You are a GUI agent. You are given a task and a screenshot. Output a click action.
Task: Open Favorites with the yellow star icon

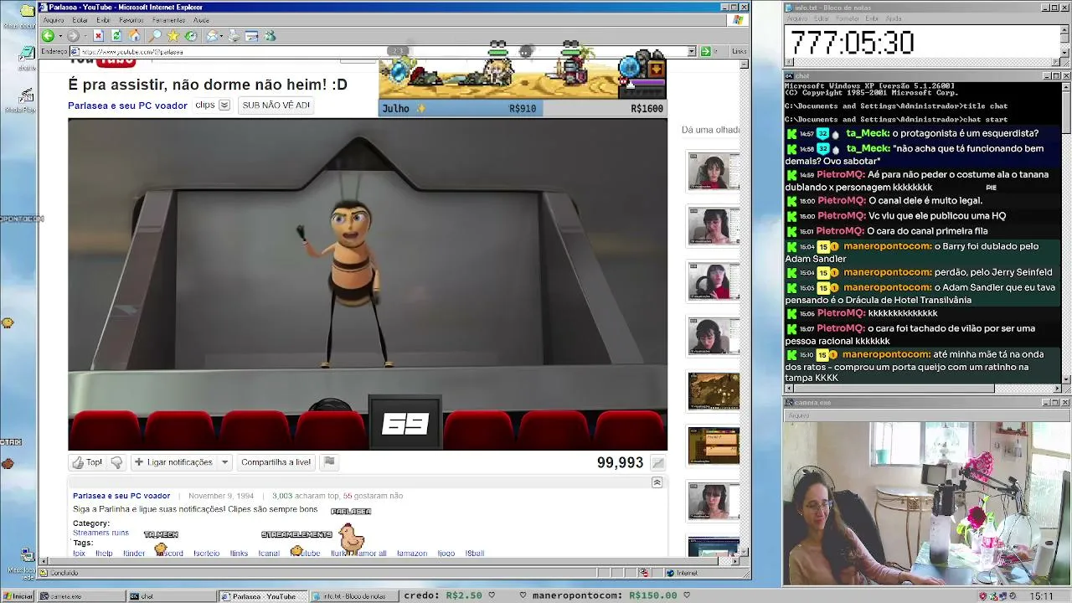[173, 36]
